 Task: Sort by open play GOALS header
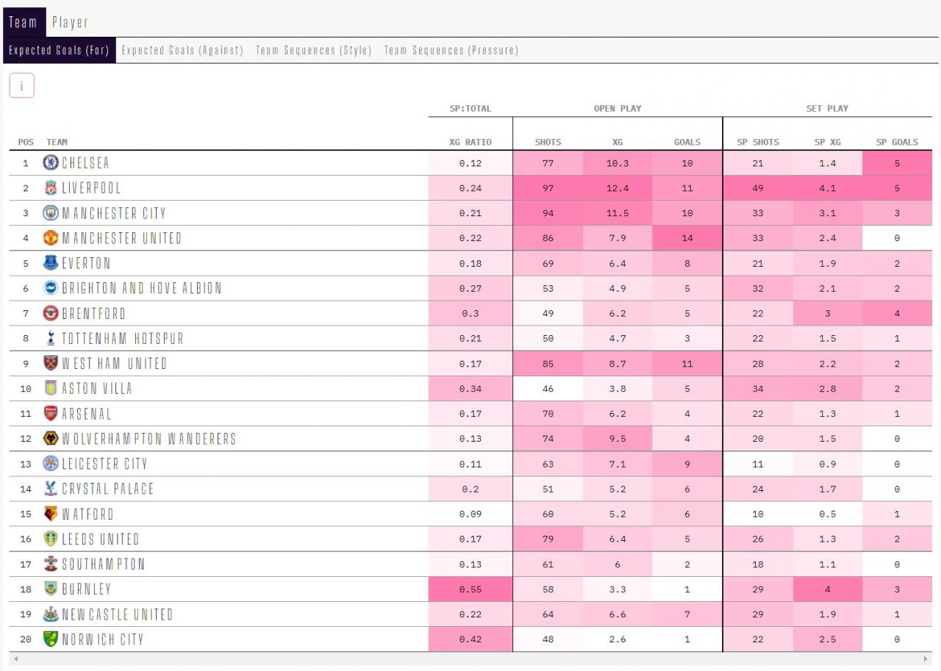pos(687,142)
